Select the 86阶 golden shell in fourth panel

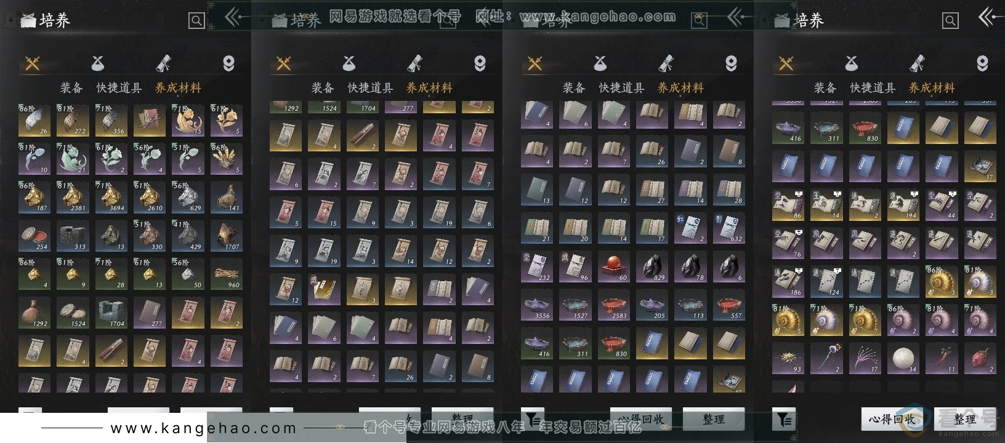(x=942, y=282)
